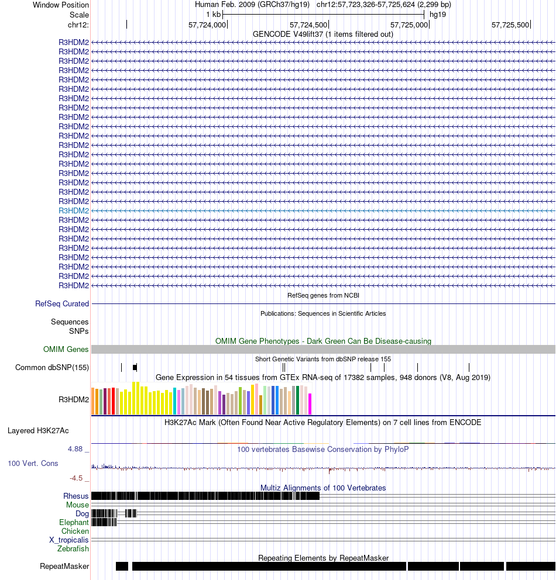The height and width of the screenshot is (580, 556).
Task: Click the 57,724,500 coordinate on the ruler
Action: point(308,25)
